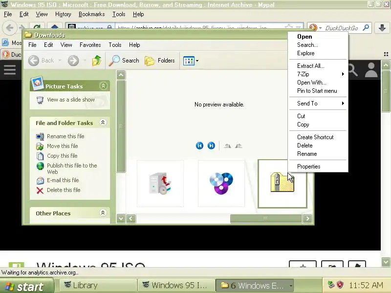391x293 pixels.
Task: Collapse the Picture Tasks panel
Action: pos(103,86)
